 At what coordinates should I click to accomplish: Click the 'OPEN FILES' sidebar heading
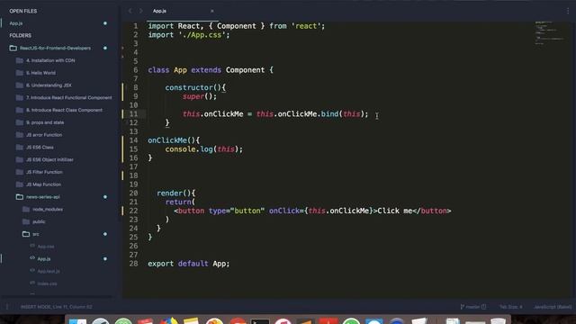tap(23, 11)
